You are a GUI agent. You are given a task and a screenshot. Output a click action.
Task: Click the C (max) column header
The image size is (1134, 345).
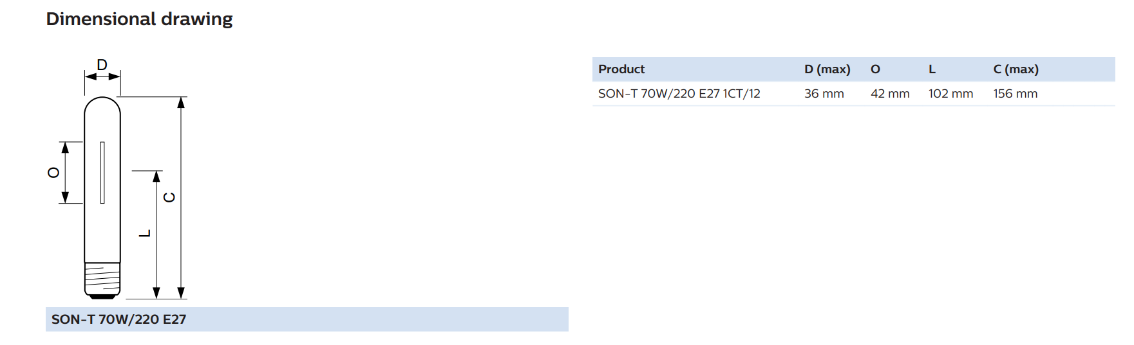1016,69
